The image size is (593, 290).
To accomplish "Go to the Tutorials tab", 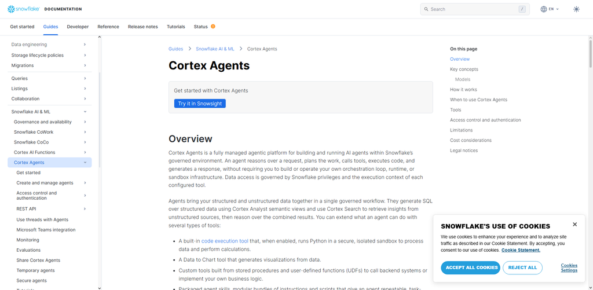I will pos(176,27).
